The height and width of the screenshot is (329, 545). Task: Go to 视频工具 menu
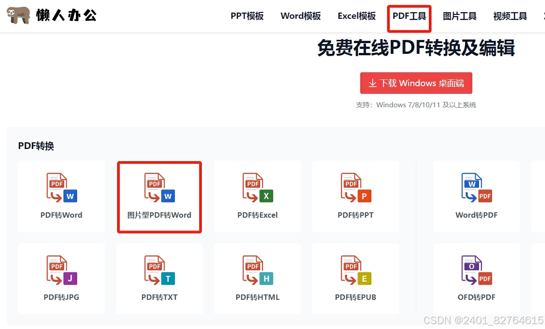[x=510, y=16]
